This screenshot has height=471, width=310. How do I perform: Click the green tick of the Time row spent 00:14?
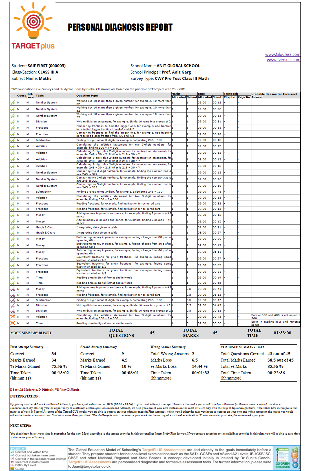pos(13,278)
